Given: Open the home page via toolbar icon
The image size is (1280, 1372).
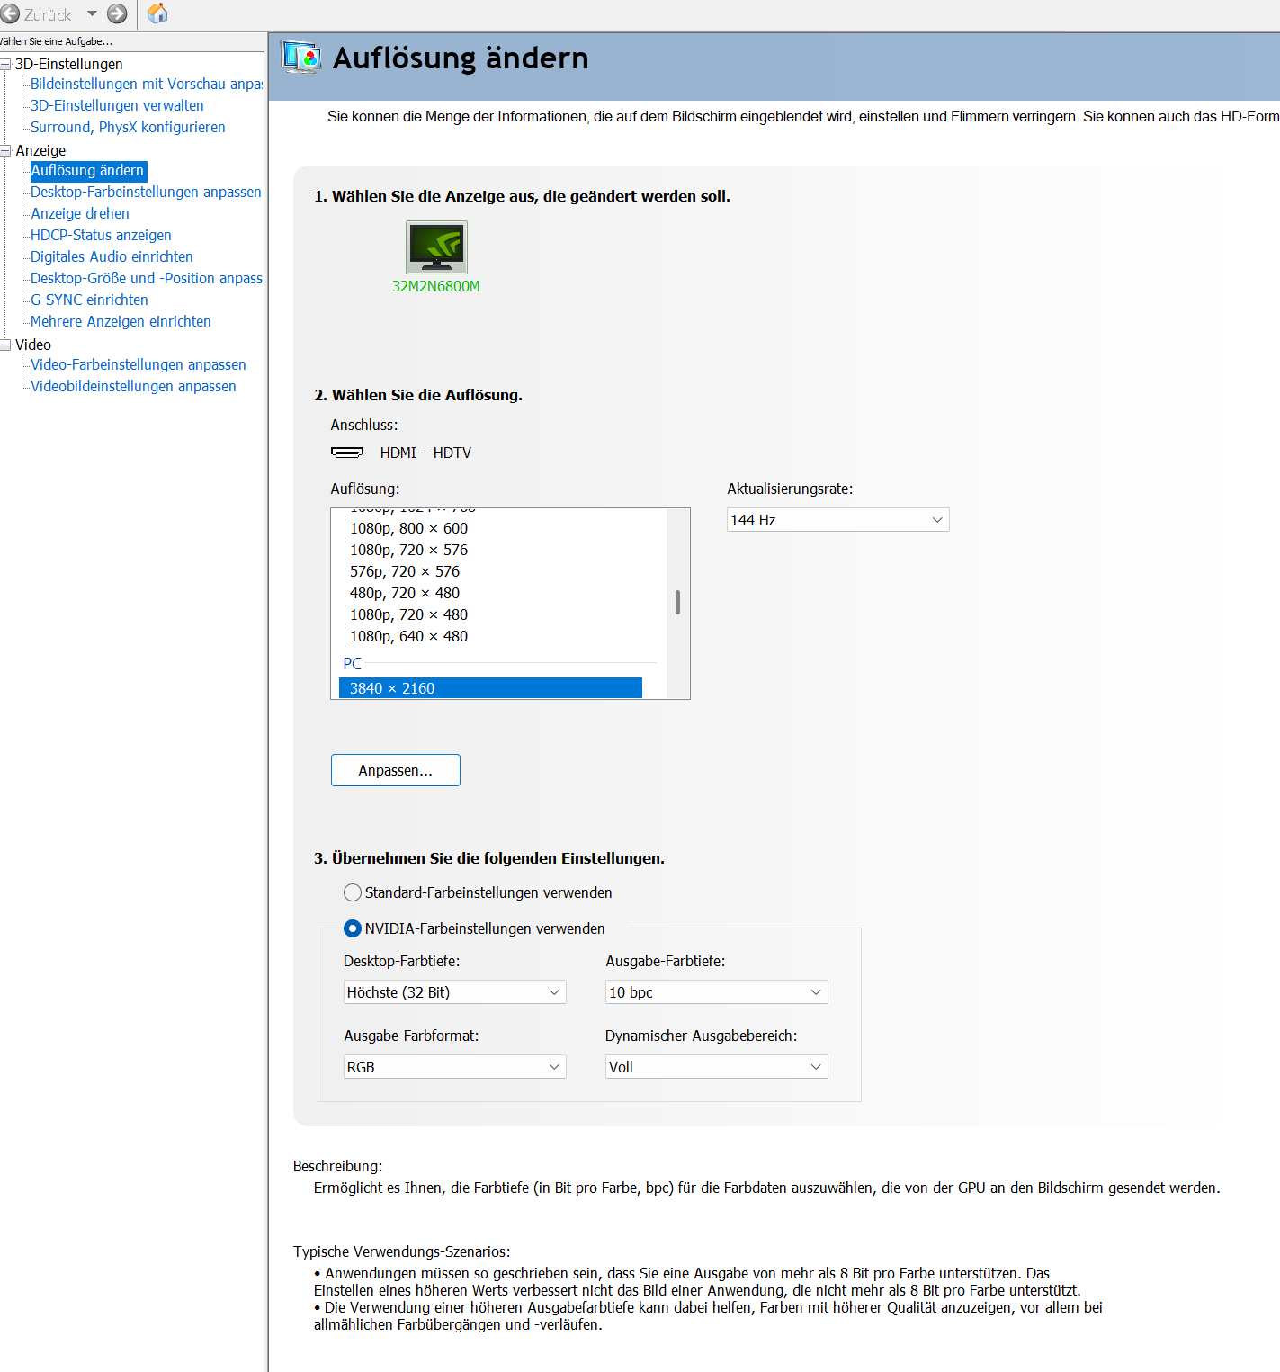Looking at the screenshot, I should [x=157, y=13].
